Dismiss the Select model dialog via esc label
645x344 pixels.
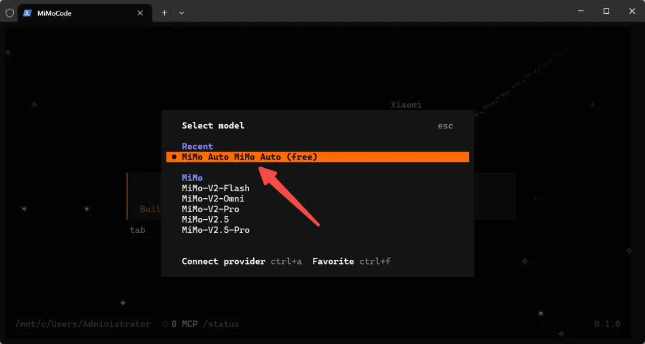[445, 126]
